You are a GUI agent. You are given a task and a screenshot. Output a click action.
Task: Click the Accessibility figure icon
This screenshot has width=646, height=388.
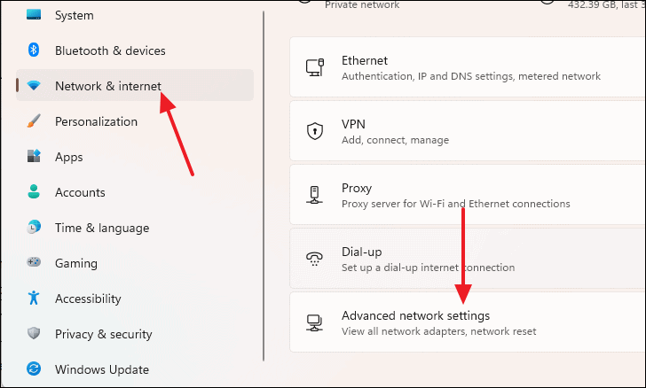point(34,298)
